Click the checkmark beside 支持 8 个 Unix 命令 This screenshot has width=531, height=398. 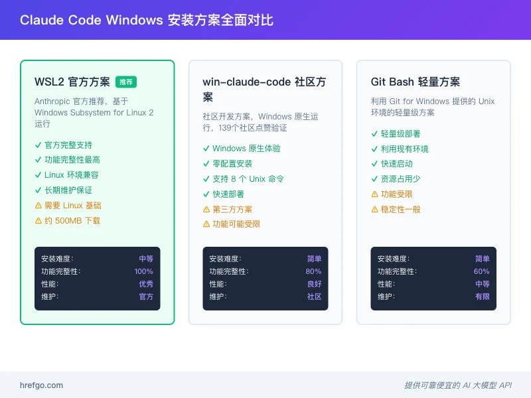[x=206, y=179]
